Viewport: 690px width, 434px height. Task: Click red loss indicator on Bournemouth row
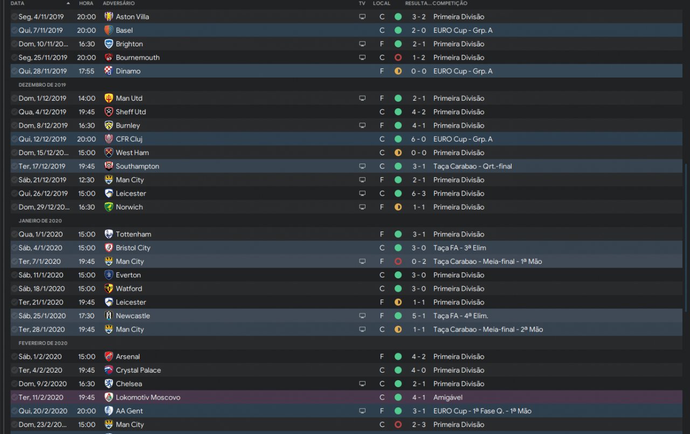[x=398, y=58]
